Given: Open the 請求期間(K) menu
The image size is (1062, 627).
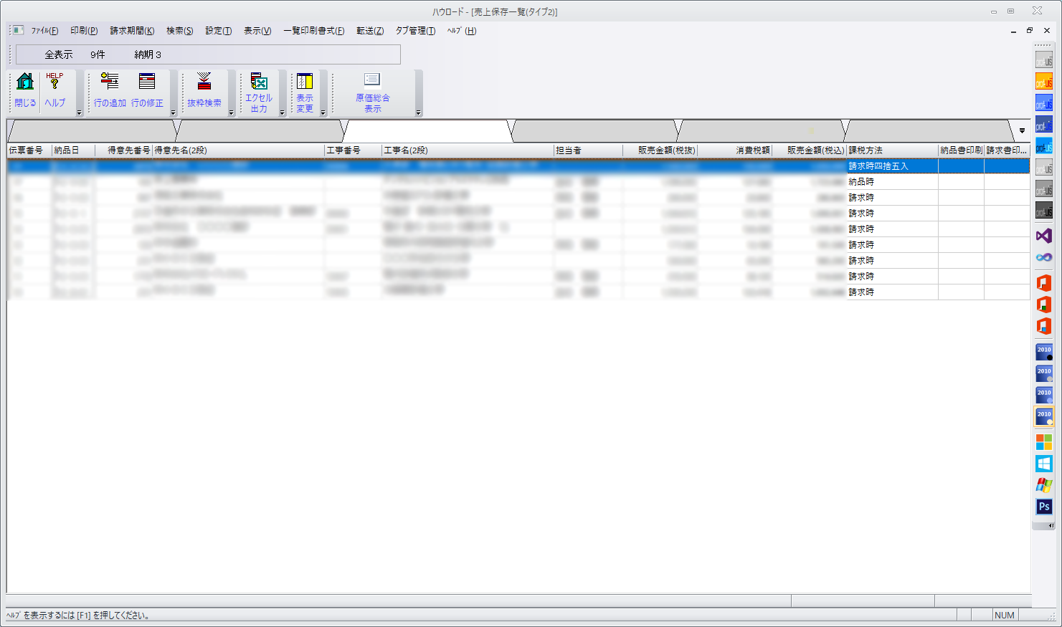Looking at the screenshot, I should point(132,31).
